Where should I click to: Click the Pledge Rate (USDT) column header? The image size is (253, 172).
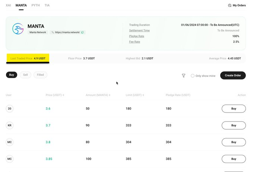(178, 95)
